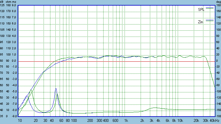
Task: Click the tall blue impedance peak tip
Action: pyautogui.click(x=56, y=89)
